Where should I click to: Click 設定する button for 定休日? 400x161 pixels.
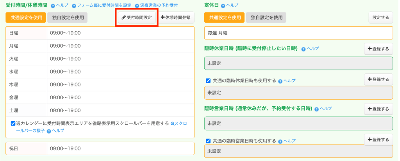(x=380, y=18)
